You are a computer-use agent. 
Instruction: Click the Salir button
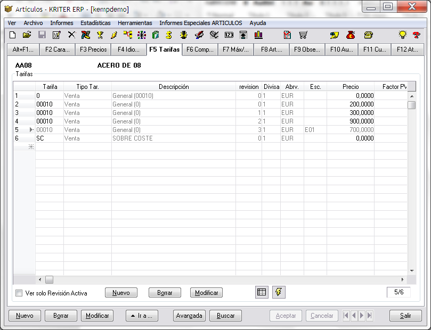(x=405, y=316)
